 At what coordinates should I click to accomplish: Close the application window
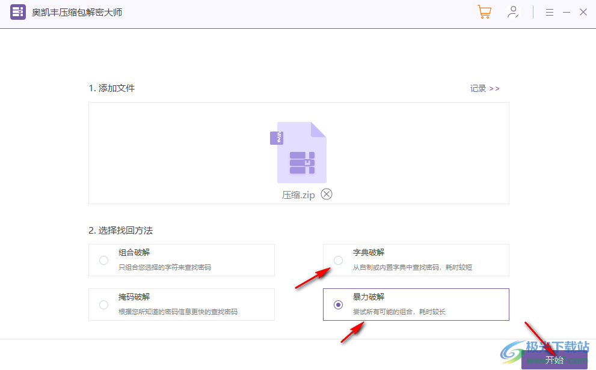pos(583,12)
